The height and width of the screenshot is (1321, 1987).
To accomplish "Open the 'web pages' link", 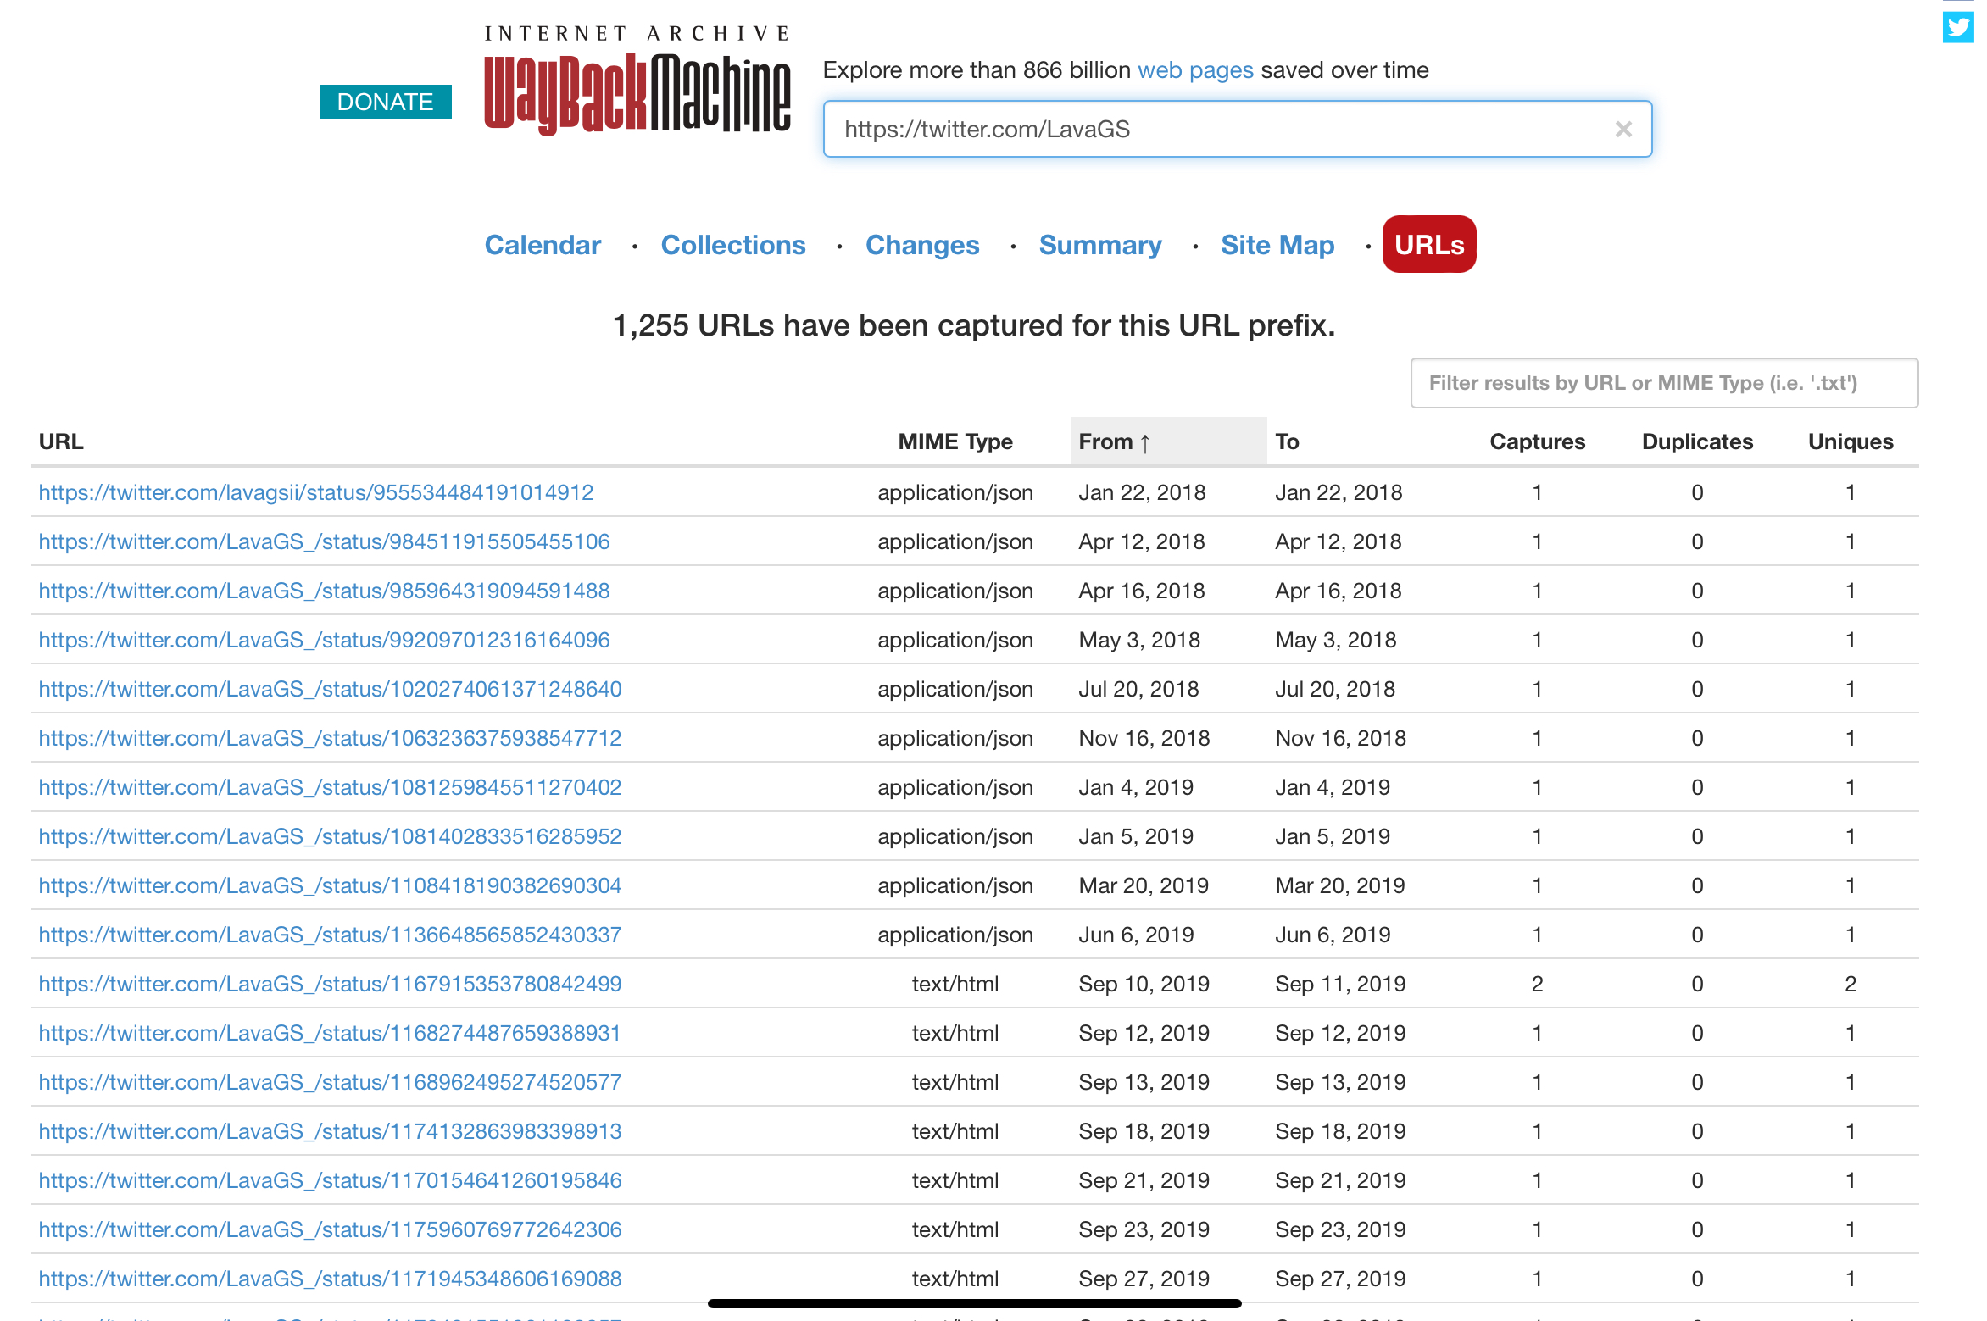I will coord(1195,70).
